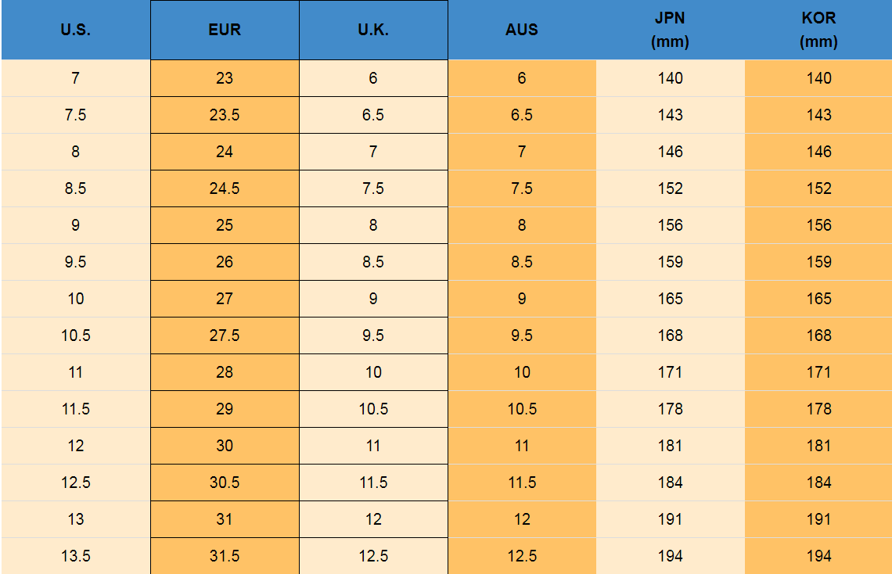The width and height of the screenshot is (892, 574).
Task: Select the EUR 31.5 cell
Action: [225, 556]
